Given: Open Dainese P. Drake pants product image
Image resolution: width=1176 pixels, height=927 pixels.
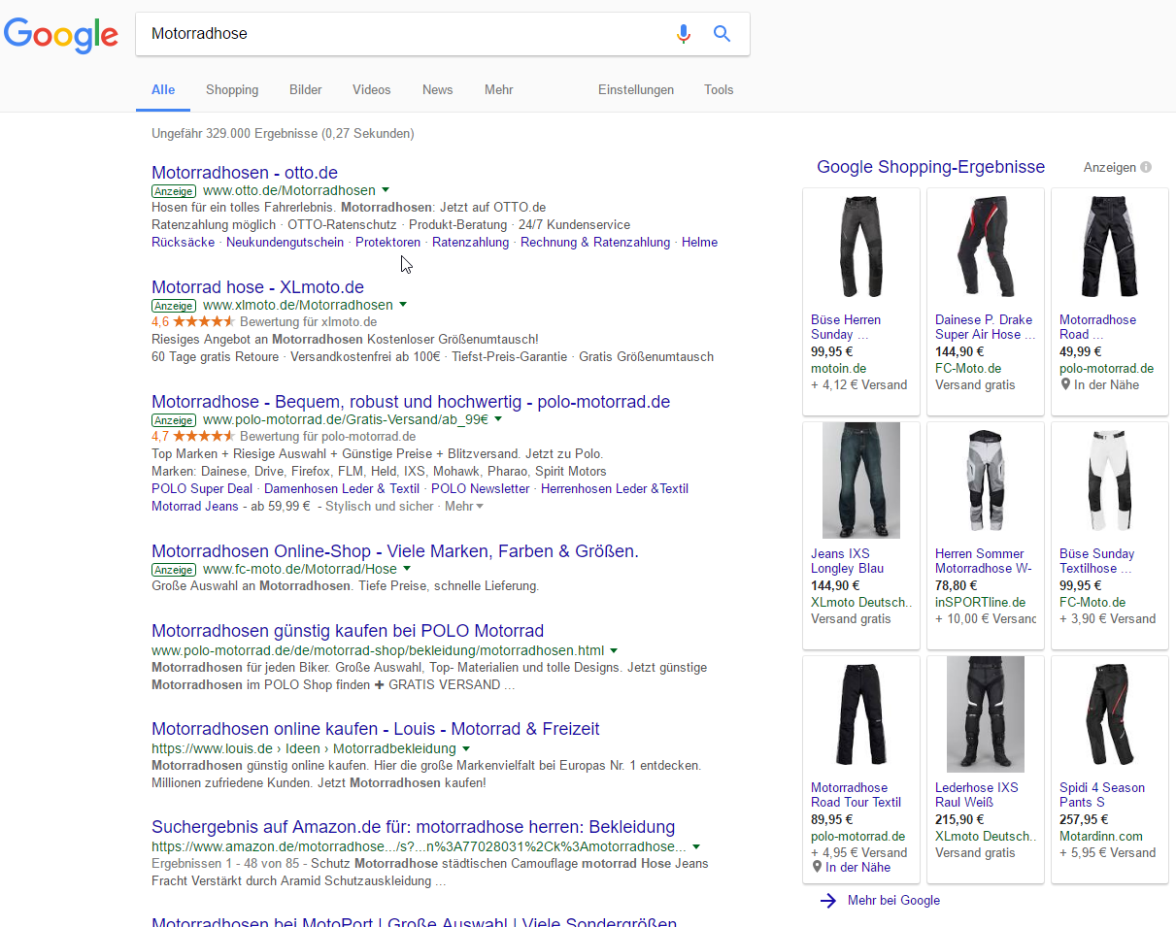Looking at the screenshot, I should [x=986, y=247].
